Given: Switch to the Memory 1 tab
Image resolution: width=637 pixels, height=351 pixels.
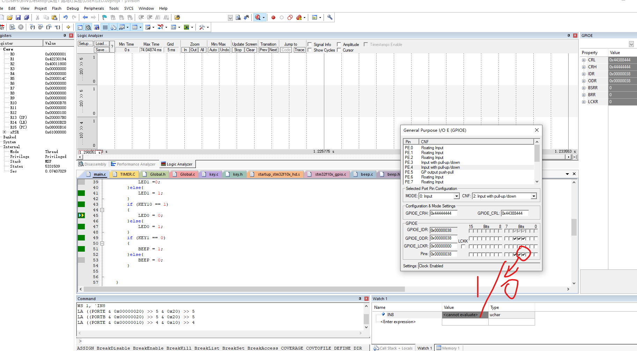Looking at the screenshot, I should pyautogui.click(x=449, y=348).
